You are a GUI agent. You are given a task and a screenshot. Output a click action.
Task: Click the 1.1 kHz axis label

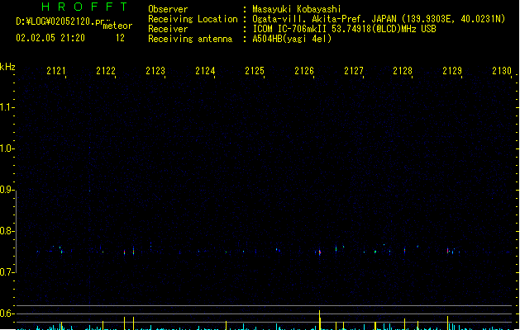pos(6,107)
